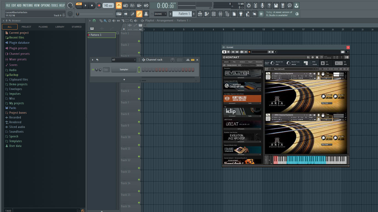Open the OPTIONS menu
This screenshot has width=378, height=212.
(45, 5)
